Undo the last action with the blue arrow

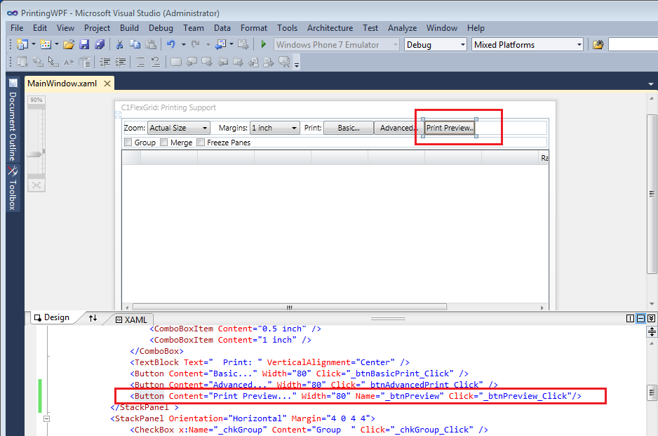170,44
